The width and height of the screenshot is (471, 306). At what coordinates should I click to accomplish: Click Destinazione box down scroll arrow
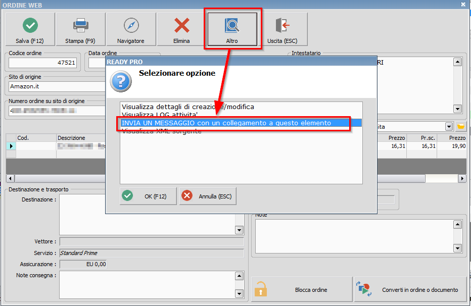(x=239, y=230)
